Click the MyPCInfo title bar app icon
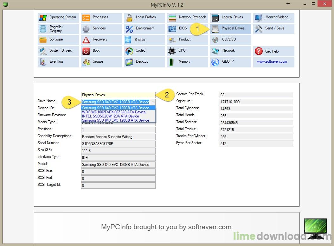 point(6,5)
